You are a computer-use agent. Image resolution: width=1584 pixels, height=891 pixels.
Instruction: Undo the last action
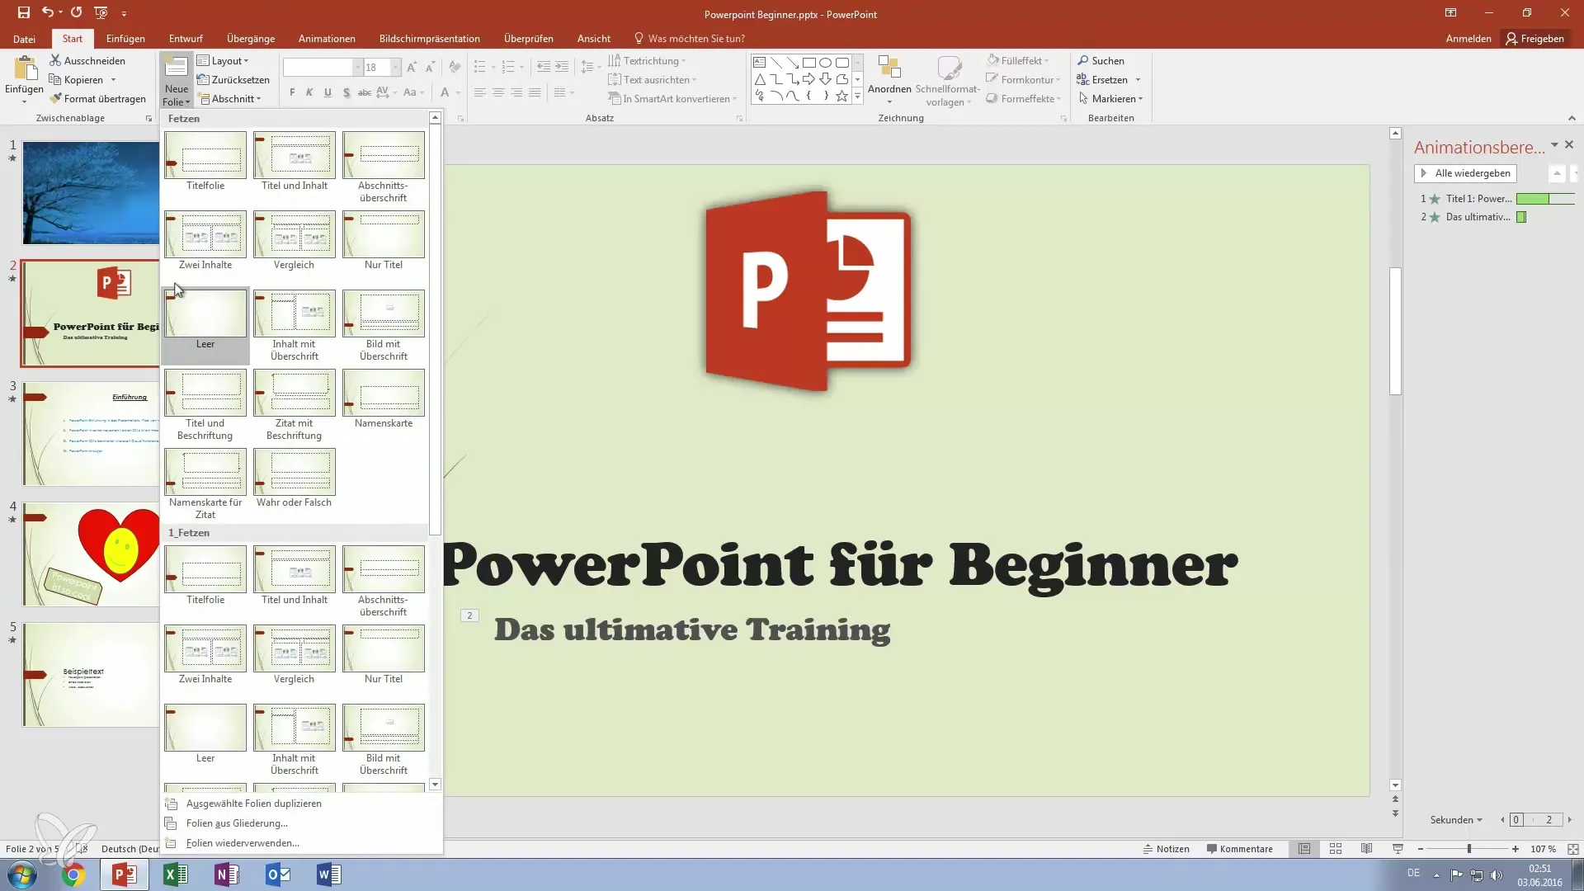[x=48, y=12]
